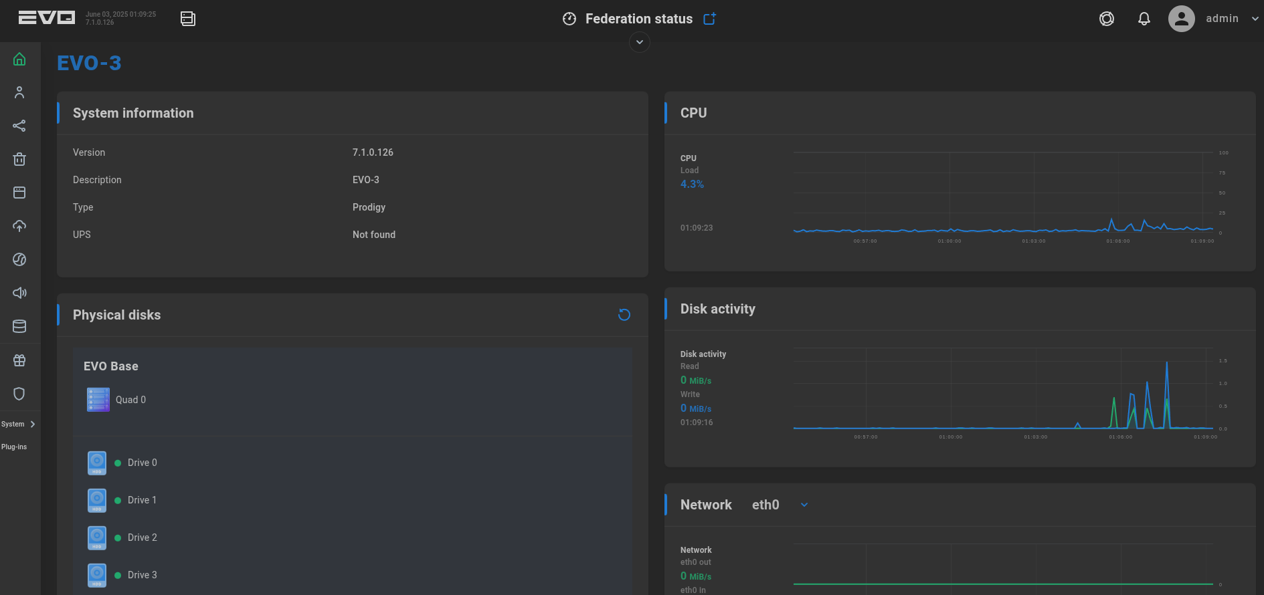Click the Disk activity Read value

point(696,380)
